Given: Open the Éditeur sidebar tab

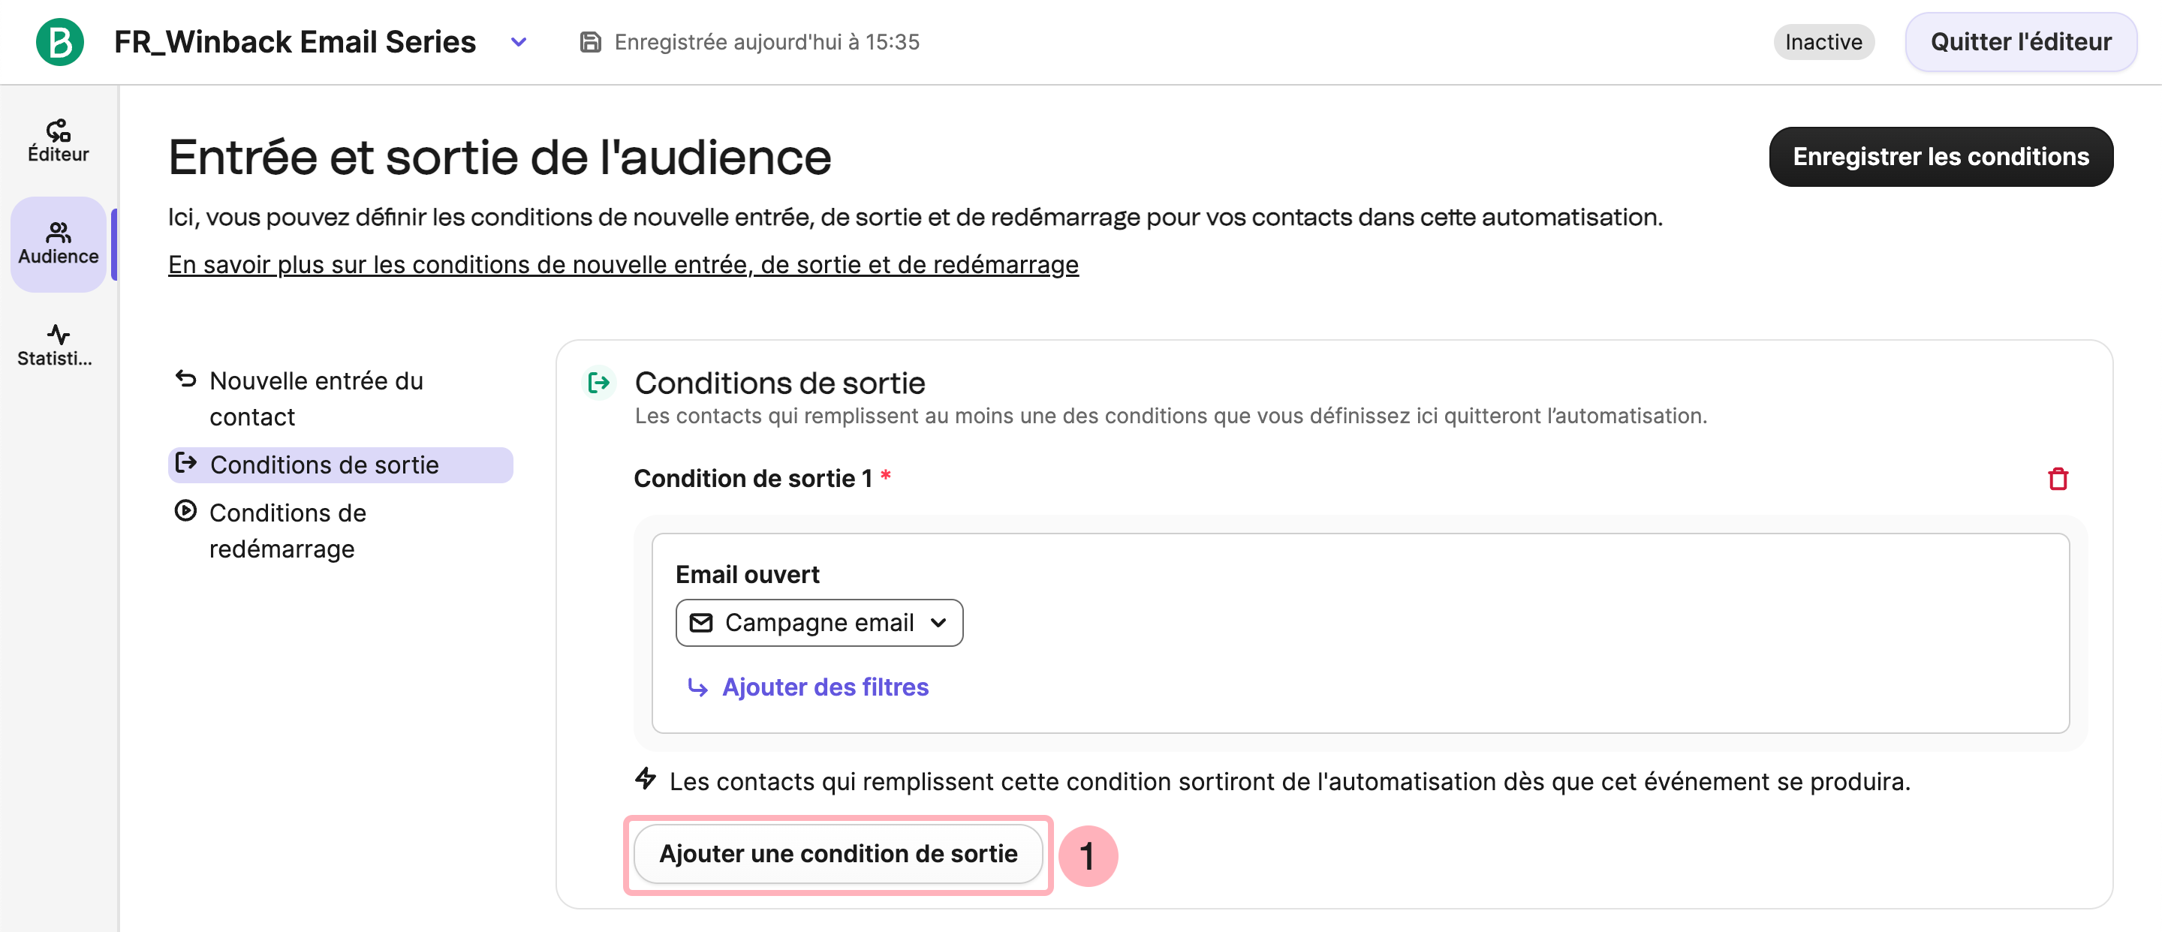Looking at the screenshot, I should pyautogui.click(x=58, y=141).
